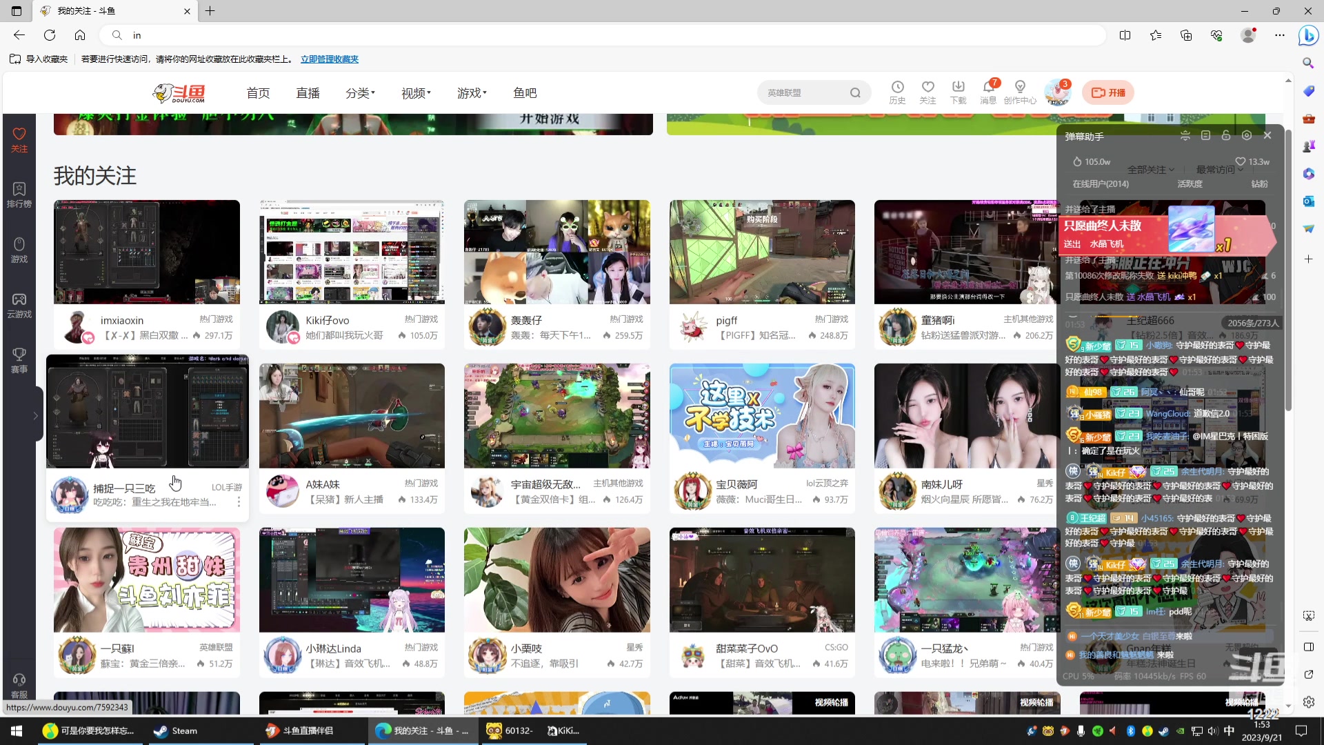Open the browser profile icon
Viewport: 1324px width, 745px height.
(1248, 35)
